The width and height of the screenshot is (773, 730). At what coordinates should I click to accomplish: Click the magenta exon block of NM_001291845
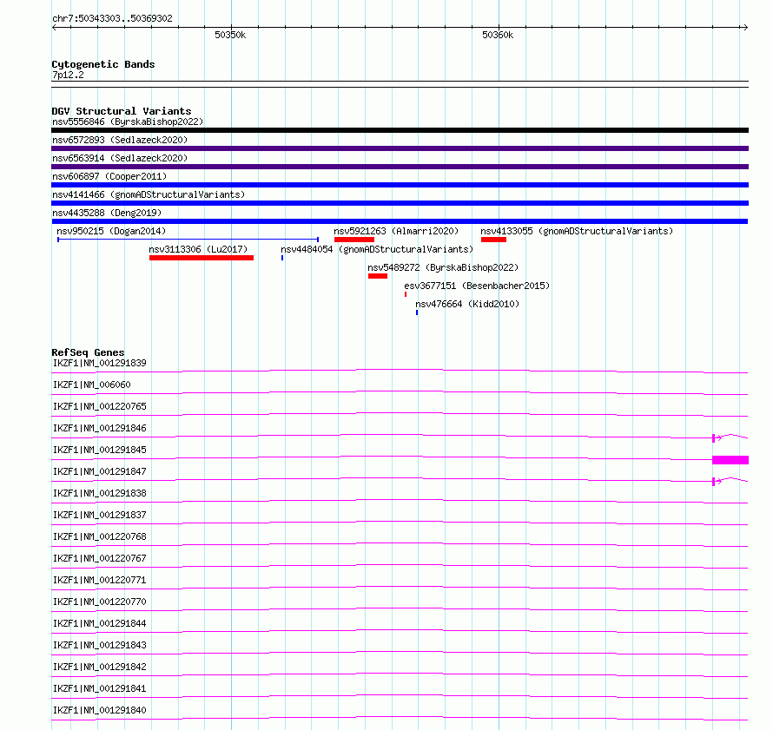click(x=730, y=460)
